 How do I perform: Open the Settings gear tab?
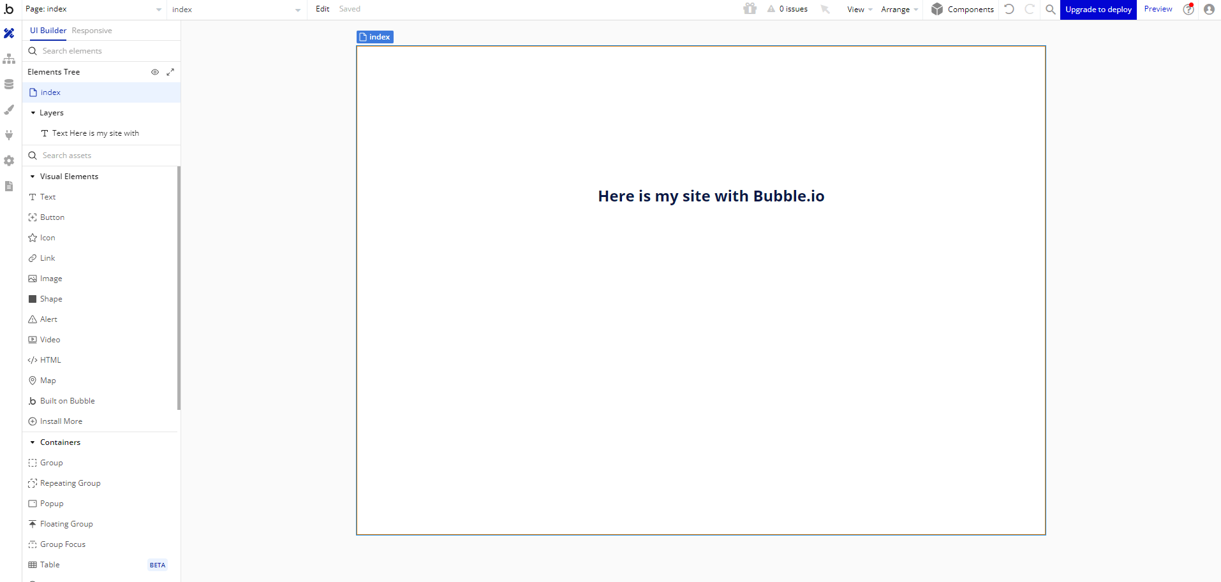9,161
